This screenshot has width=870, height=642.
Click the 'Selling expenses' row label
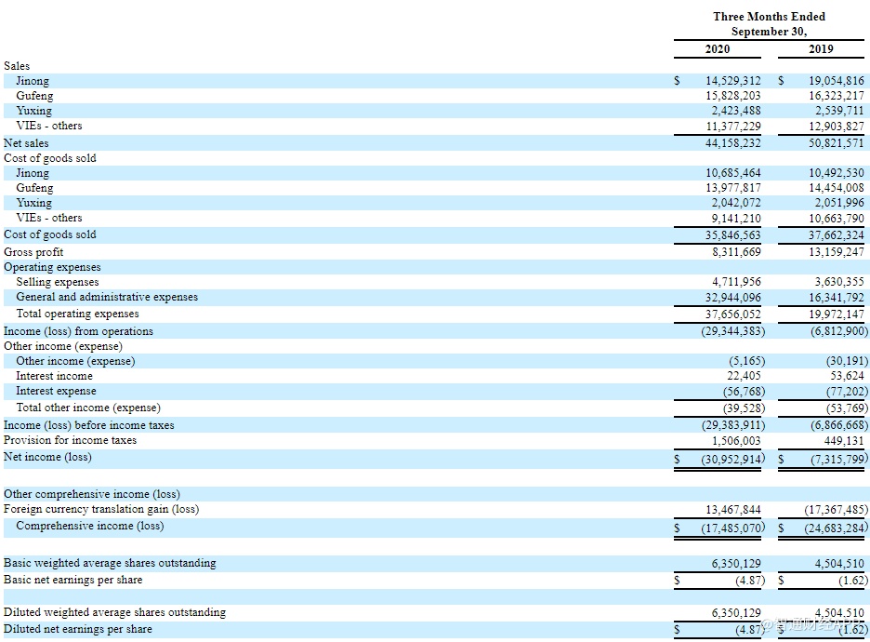coord(57,282)
